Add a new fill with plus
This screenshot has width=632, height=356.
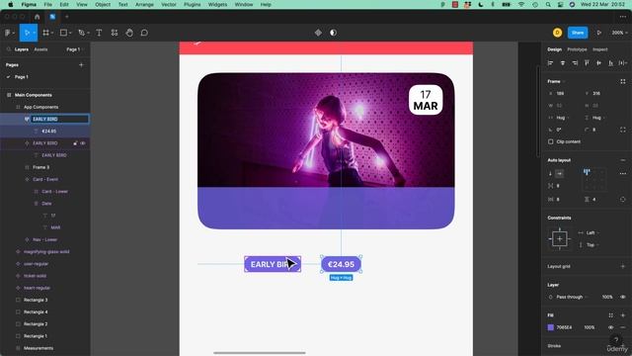623,315
